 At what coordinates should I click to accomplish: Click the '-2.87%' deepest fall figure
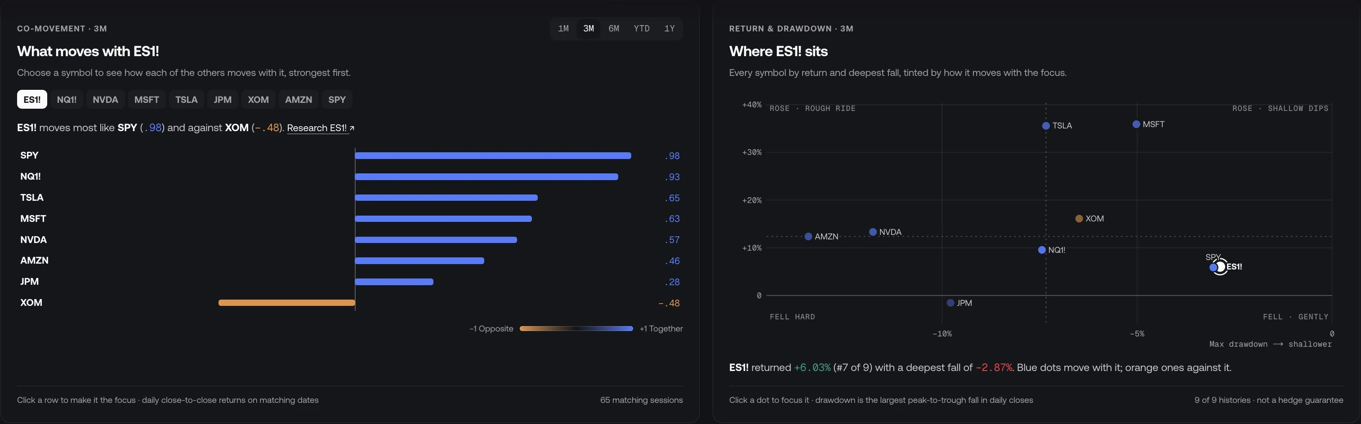pyautogui.click(x=994, y=367)
